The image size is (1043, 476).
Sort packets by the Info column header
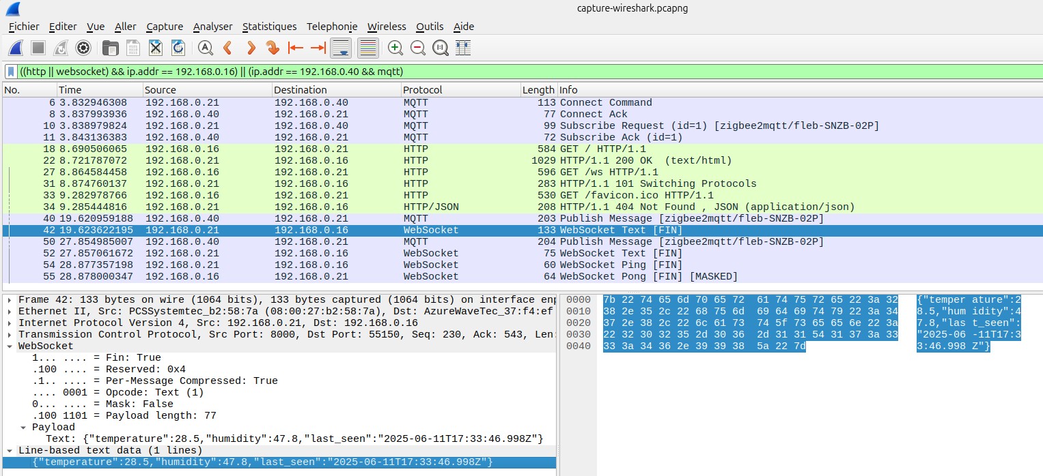point(800,90)
